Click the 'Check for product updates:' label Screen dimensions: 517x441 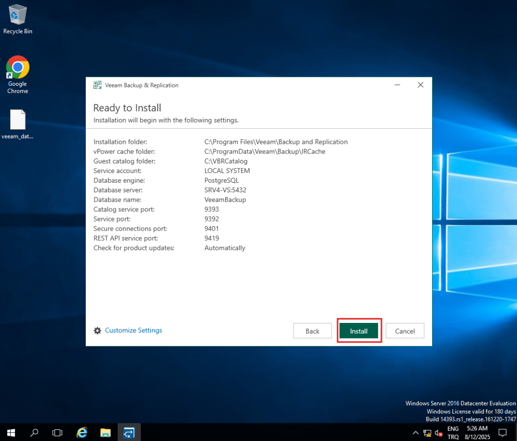(134, 248)
